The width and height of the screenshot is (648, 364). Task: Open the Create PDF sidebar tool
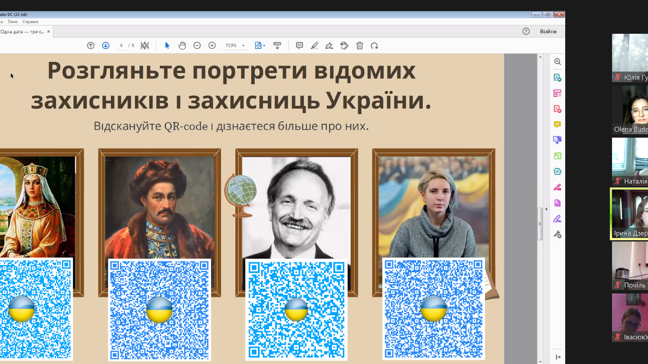point(557,109)
